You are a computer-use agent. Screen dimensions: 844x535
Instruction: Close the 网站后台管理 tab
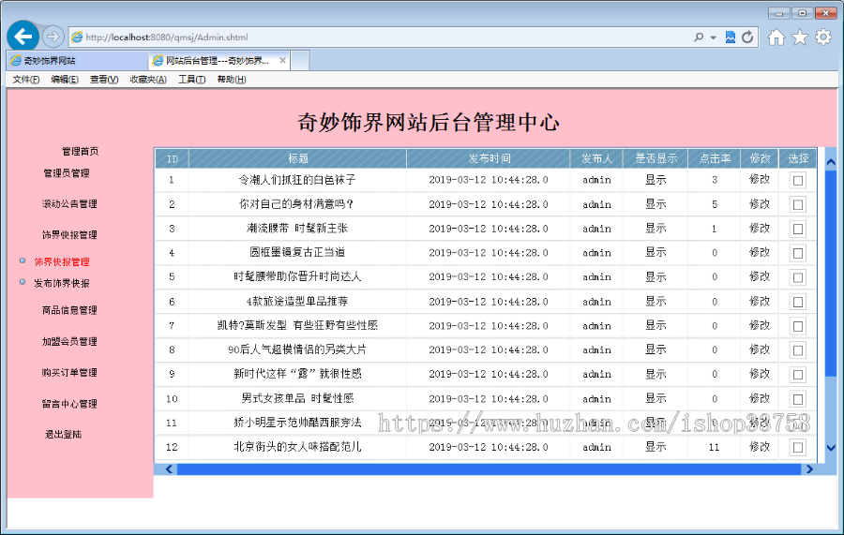click(282, 60)
